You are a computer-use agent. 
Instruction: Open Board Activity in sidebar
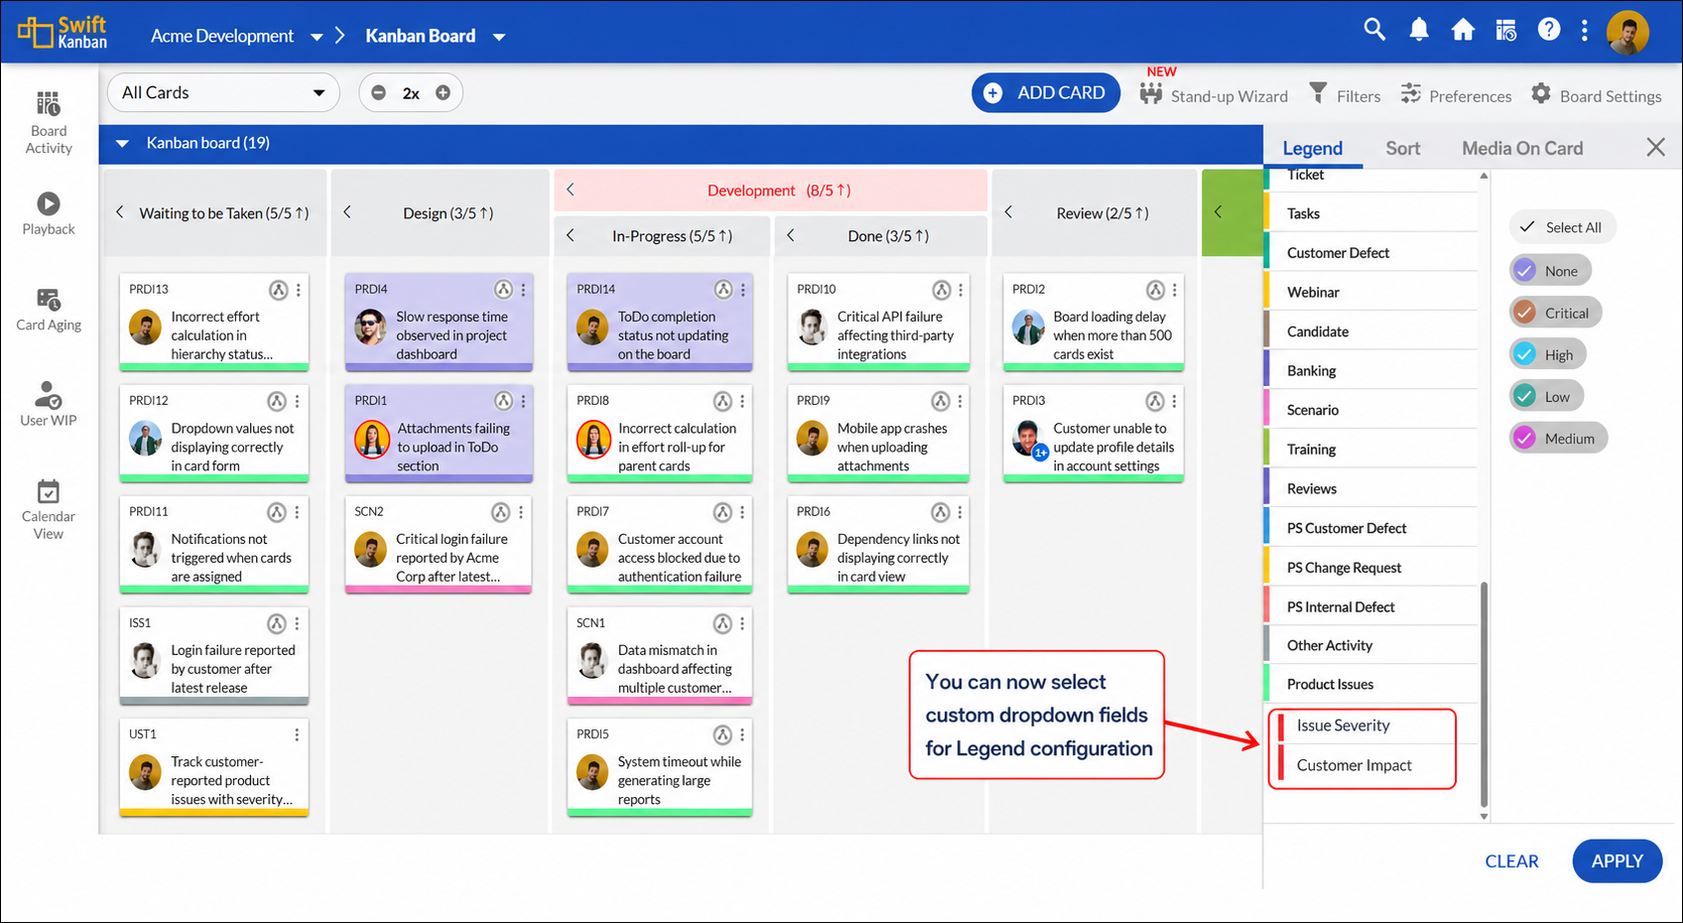[49, 123]
